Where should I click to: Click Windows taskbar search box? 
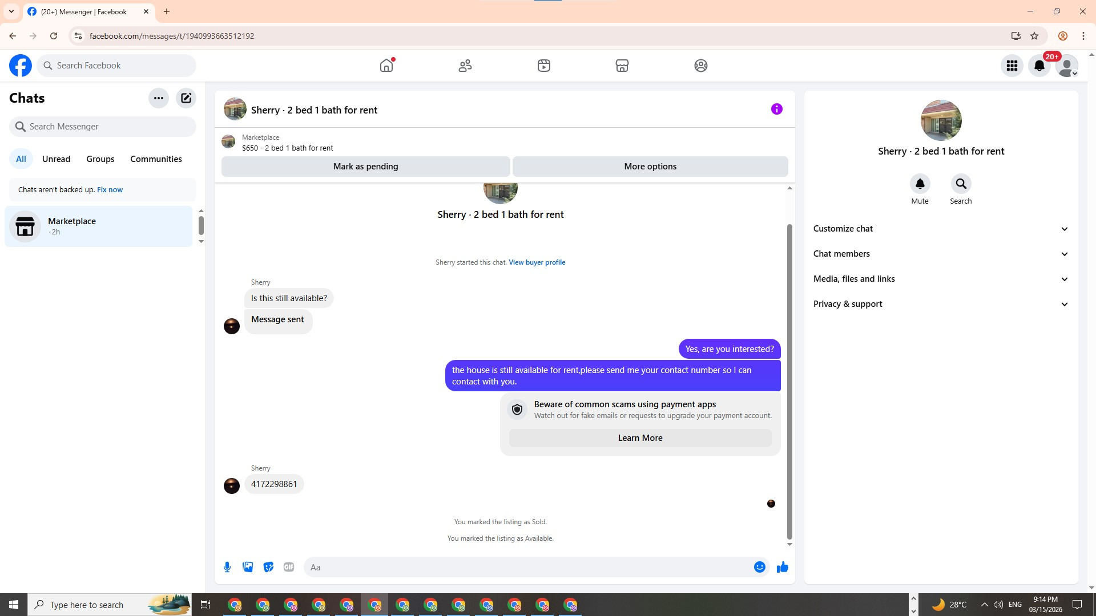pyautogui.click(x=110, y=605)
